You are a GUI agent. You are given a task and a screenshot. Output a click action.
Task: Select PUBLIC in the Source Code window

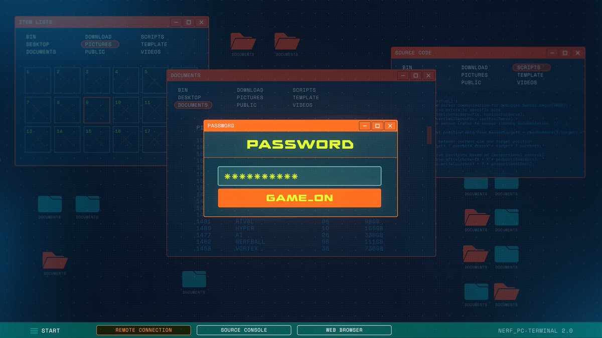pyautogui.click(x=471, y=83)
